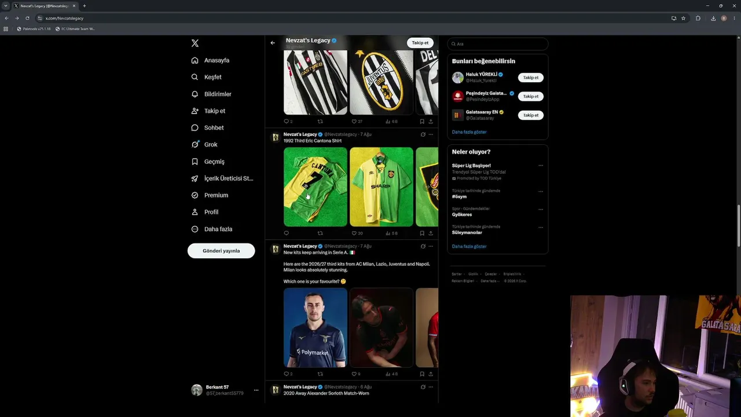
Task: Reply to the 1992 Third Eric Cantona Shirt post
Action: point(286,233)
